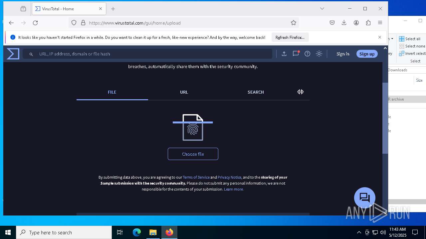Click Select all in background window
Image resolution: width=426 pixels, height=239 pixels.
tap(410, 39)
